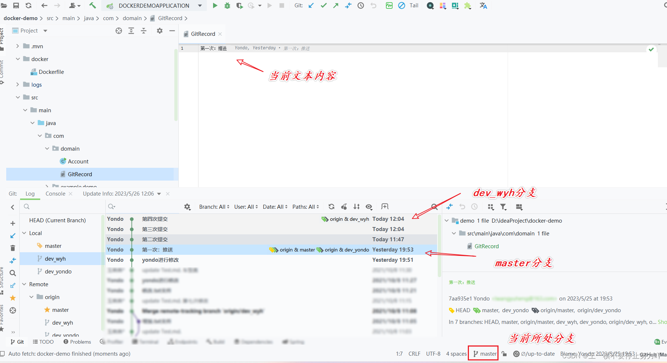
Task: Select the 第四次提交 commit row
Action: [271, 219]
